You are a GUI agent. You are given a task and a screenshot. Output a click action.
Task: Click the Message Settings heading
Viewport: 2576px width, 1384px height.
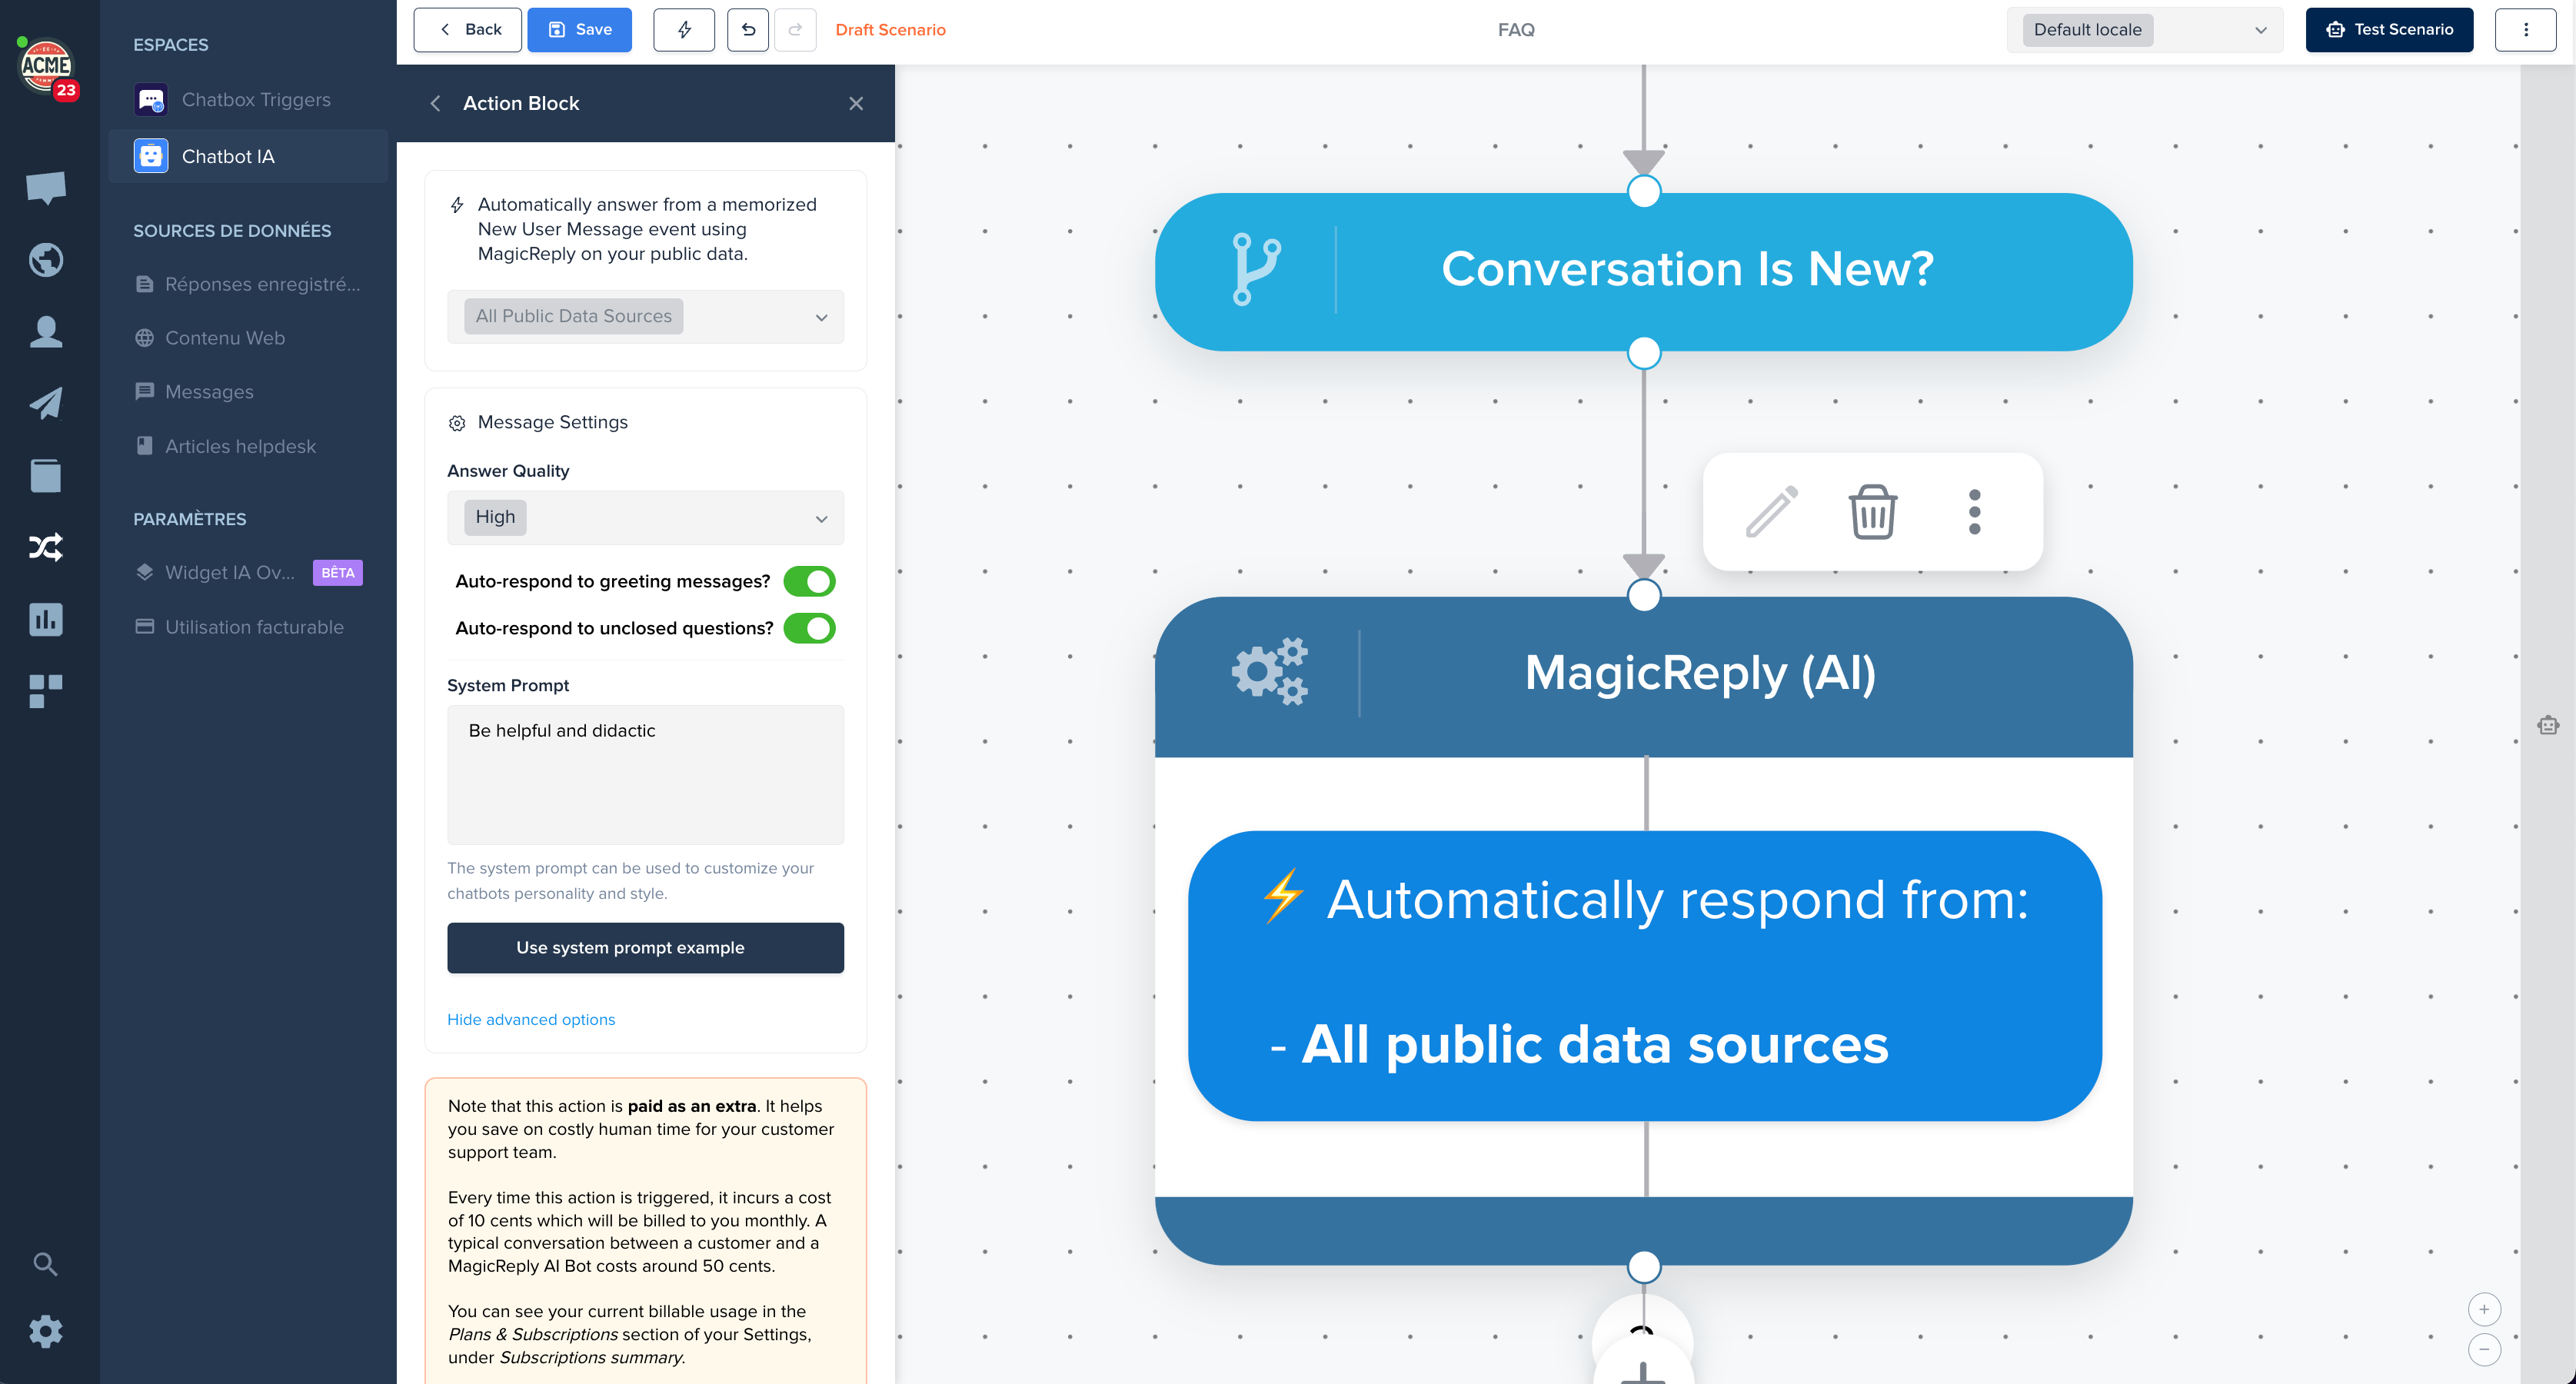coord(552,422)
